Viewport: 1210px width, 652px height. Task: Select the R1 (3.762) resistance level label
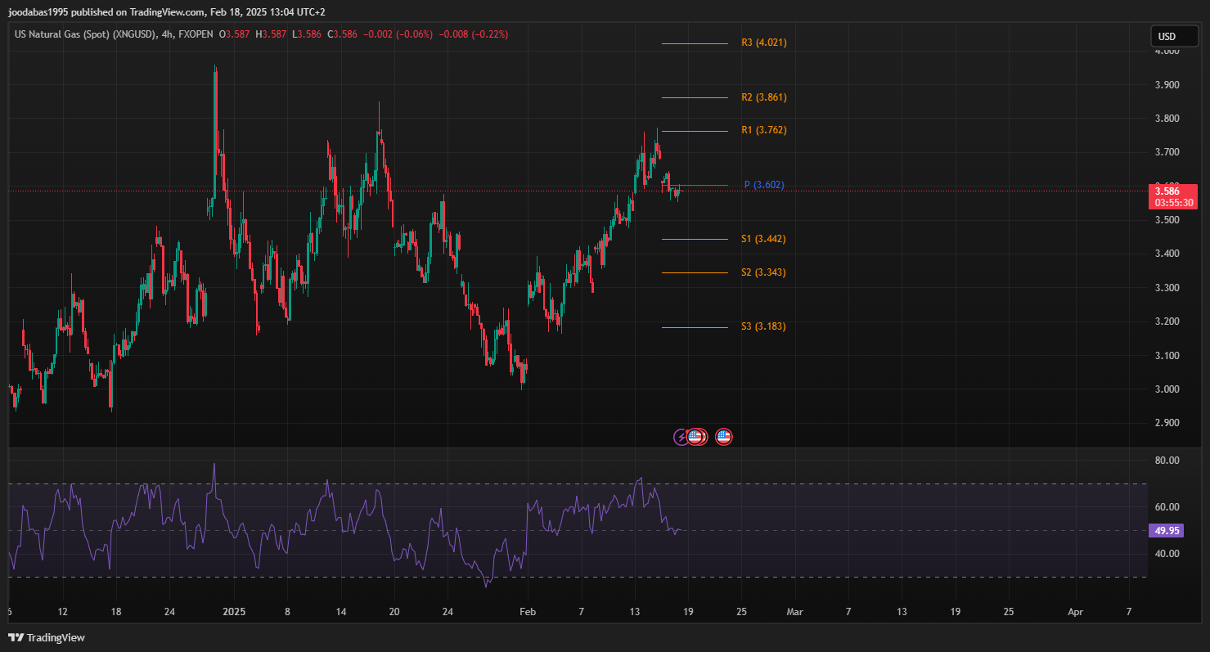[763, 130]
